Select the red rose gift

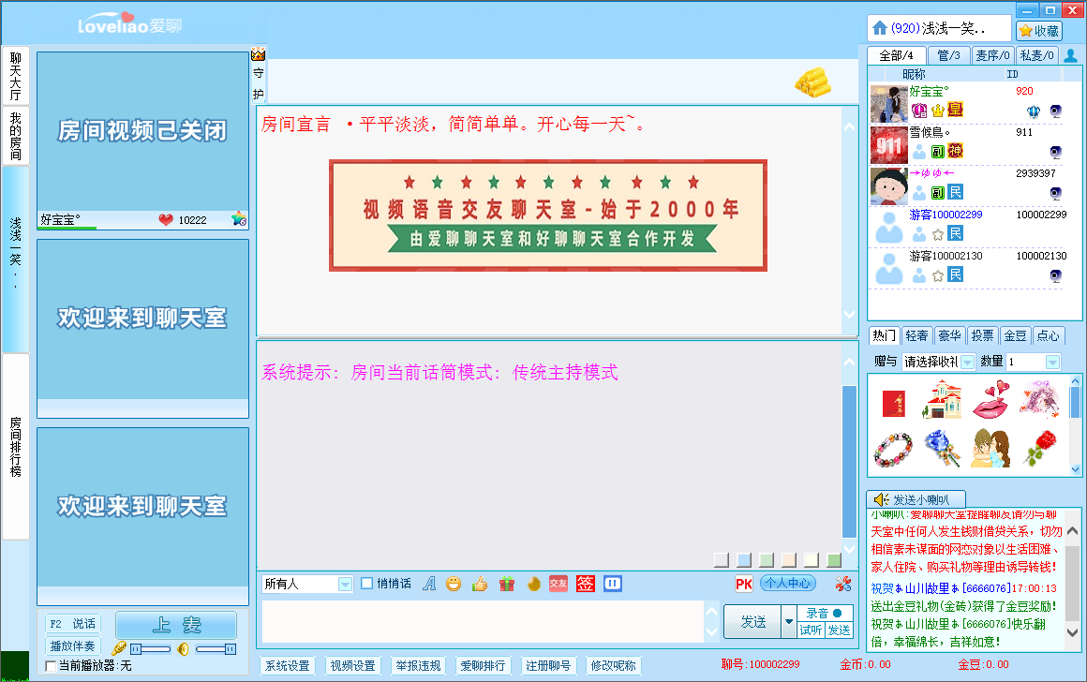click(x=1040, y=448)
